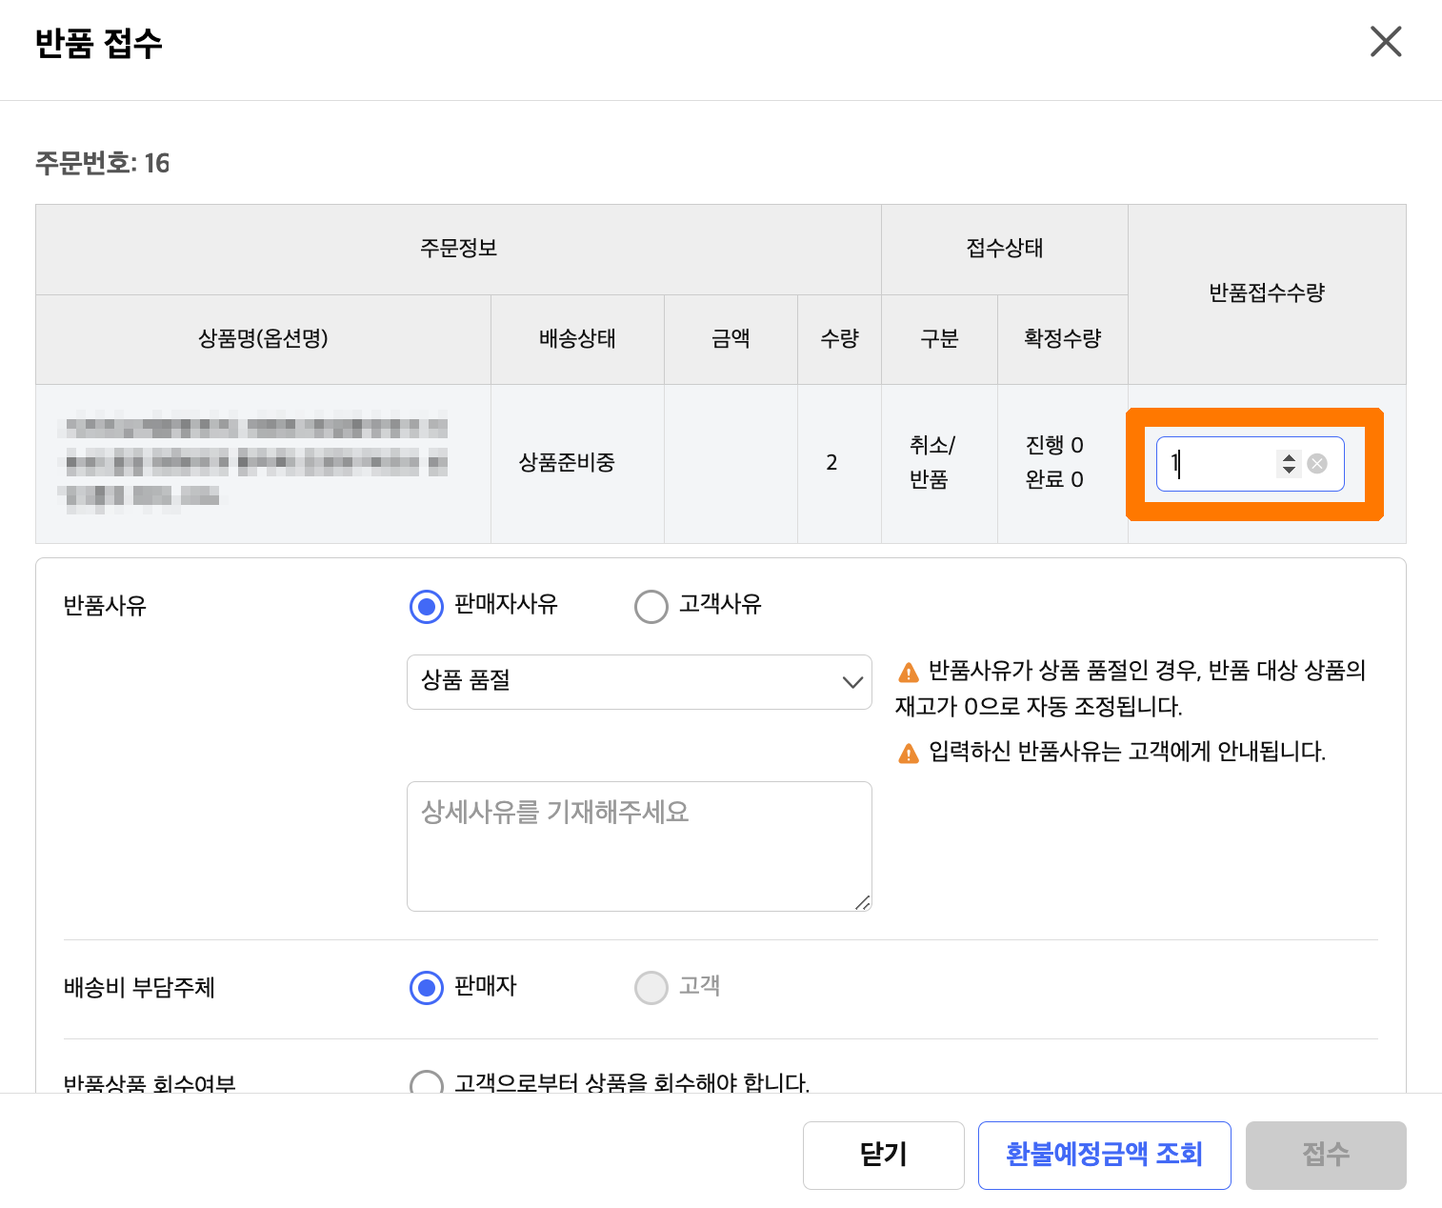The width and height of the screenshot is (1442, 1208).
Task: Click the 상품명(옵션명) column header
Action: 263,339
